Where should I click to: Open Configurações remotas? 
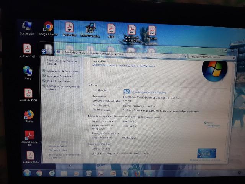point(60,76)
